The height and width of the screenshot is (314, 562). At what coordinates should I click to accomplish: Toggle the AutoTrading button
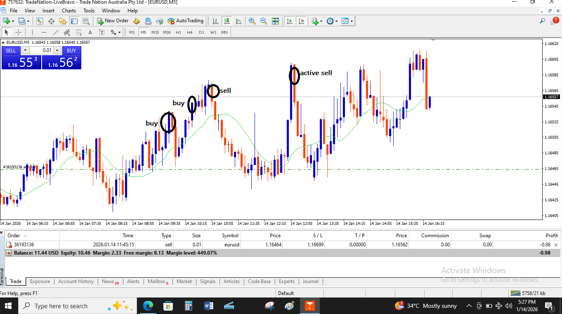(x=185, y=21)
